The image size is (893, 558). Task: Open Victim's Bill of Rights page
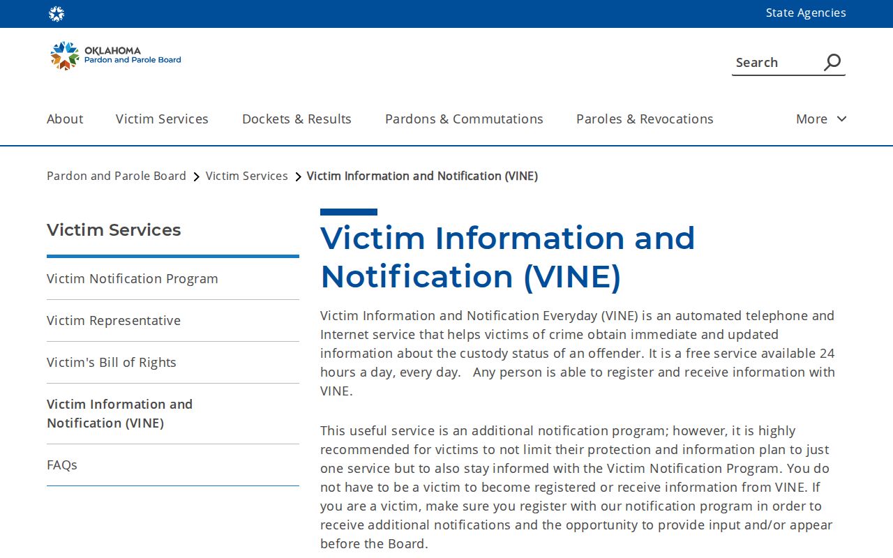click(112, 362)
